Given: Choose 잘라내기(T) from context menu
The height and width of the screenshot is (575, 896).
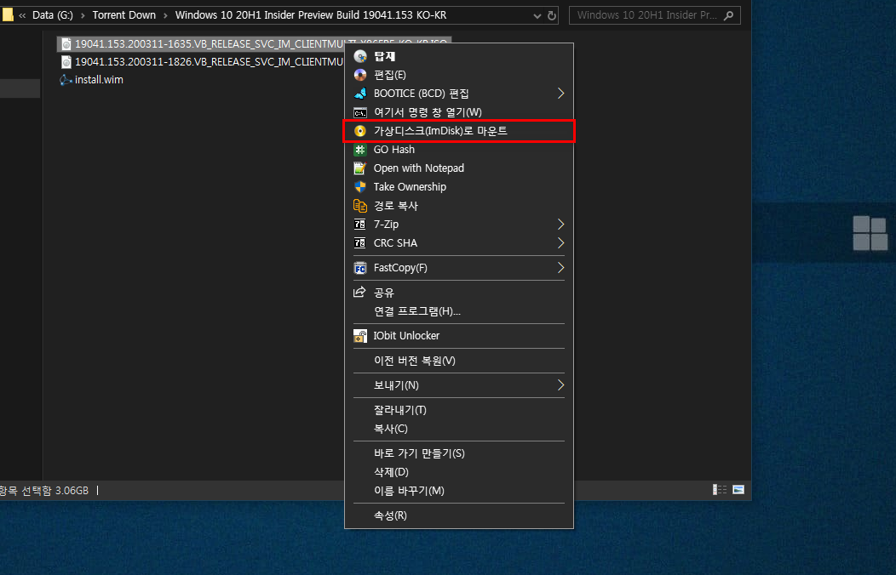Looking at the screenshot, I should pos(459,410).
